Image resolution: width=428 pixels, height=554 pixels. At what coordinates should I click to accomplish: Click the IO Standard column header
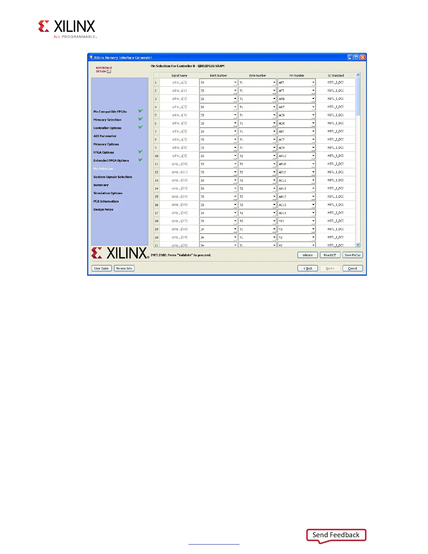pyautogui.click(x=336, y=76)
